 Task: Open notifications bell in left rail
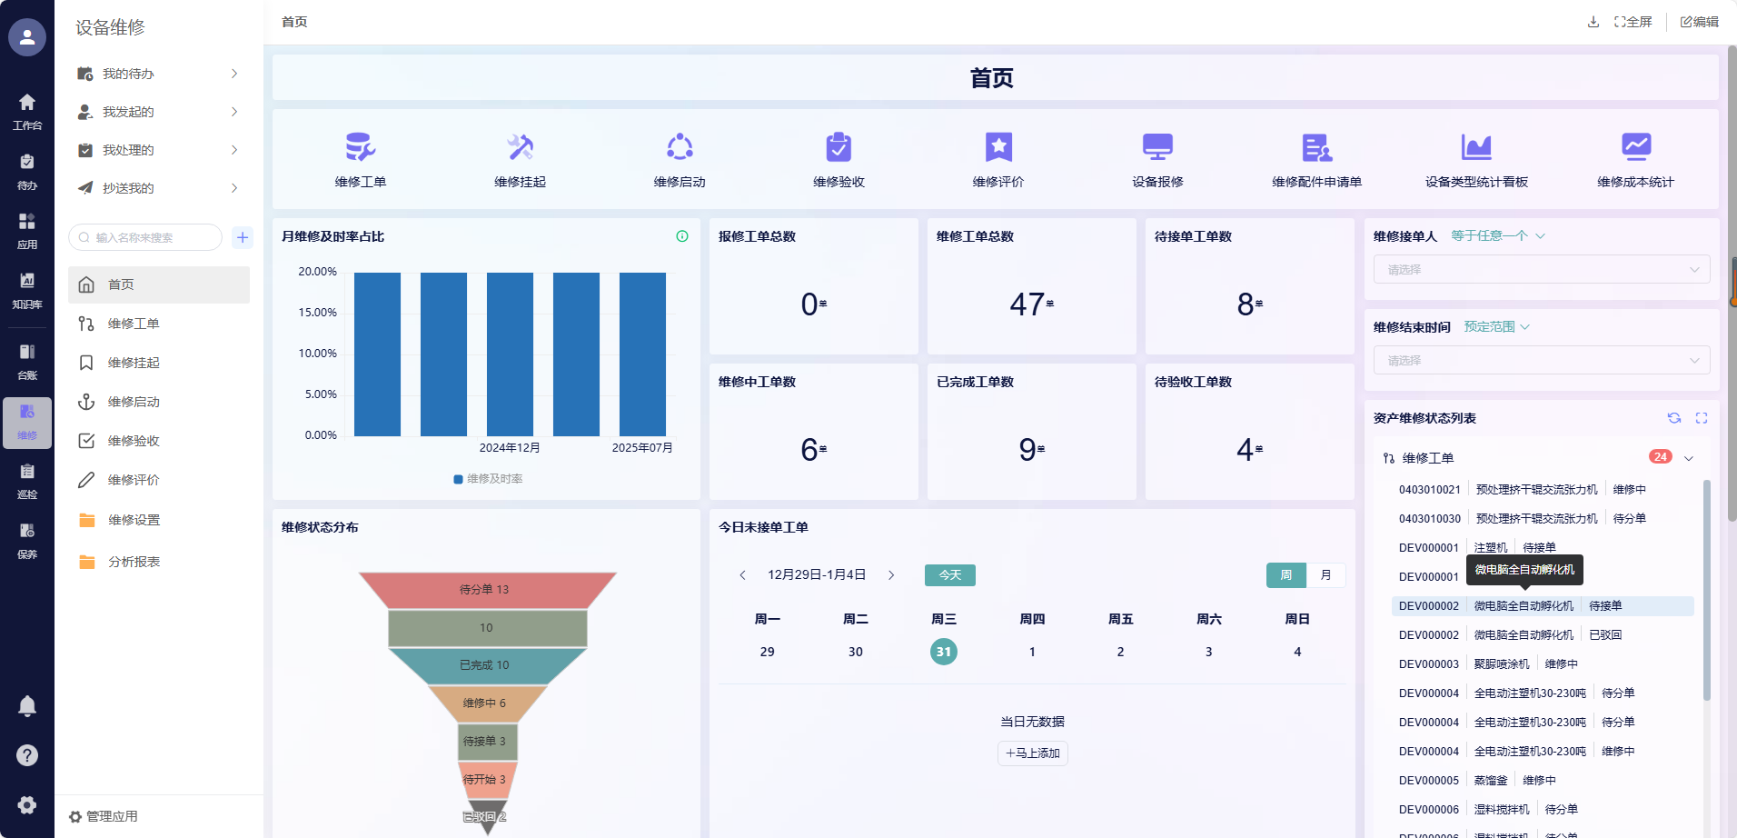pyautogui.click(x=27, y=706)
